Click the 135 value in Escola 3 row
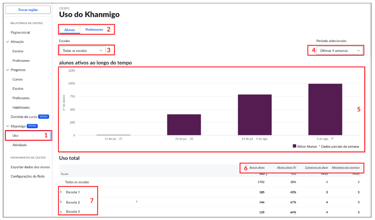This screenshot has width=375, height=220. click(x=262, y=212)
